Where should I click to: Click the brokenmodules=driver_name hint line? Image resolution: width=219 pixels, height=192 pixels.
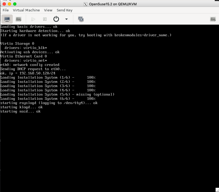(x=86, y=35)
